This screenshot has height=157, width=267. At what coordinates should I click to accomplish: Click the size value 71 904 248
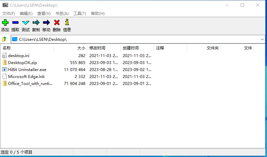coord(75,83)
